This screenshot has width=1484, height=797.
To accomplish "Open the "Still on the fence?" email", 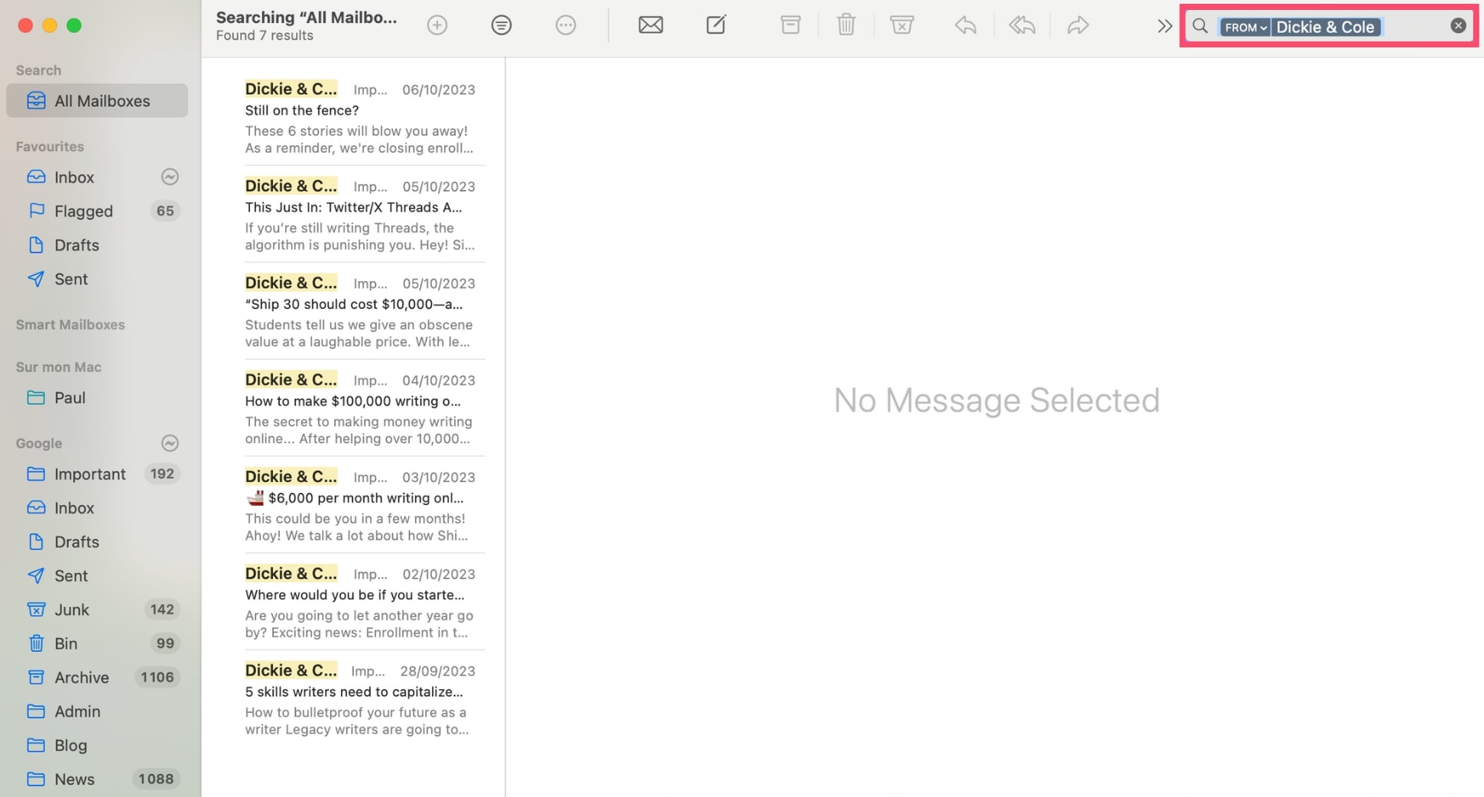I will (359, 118).
